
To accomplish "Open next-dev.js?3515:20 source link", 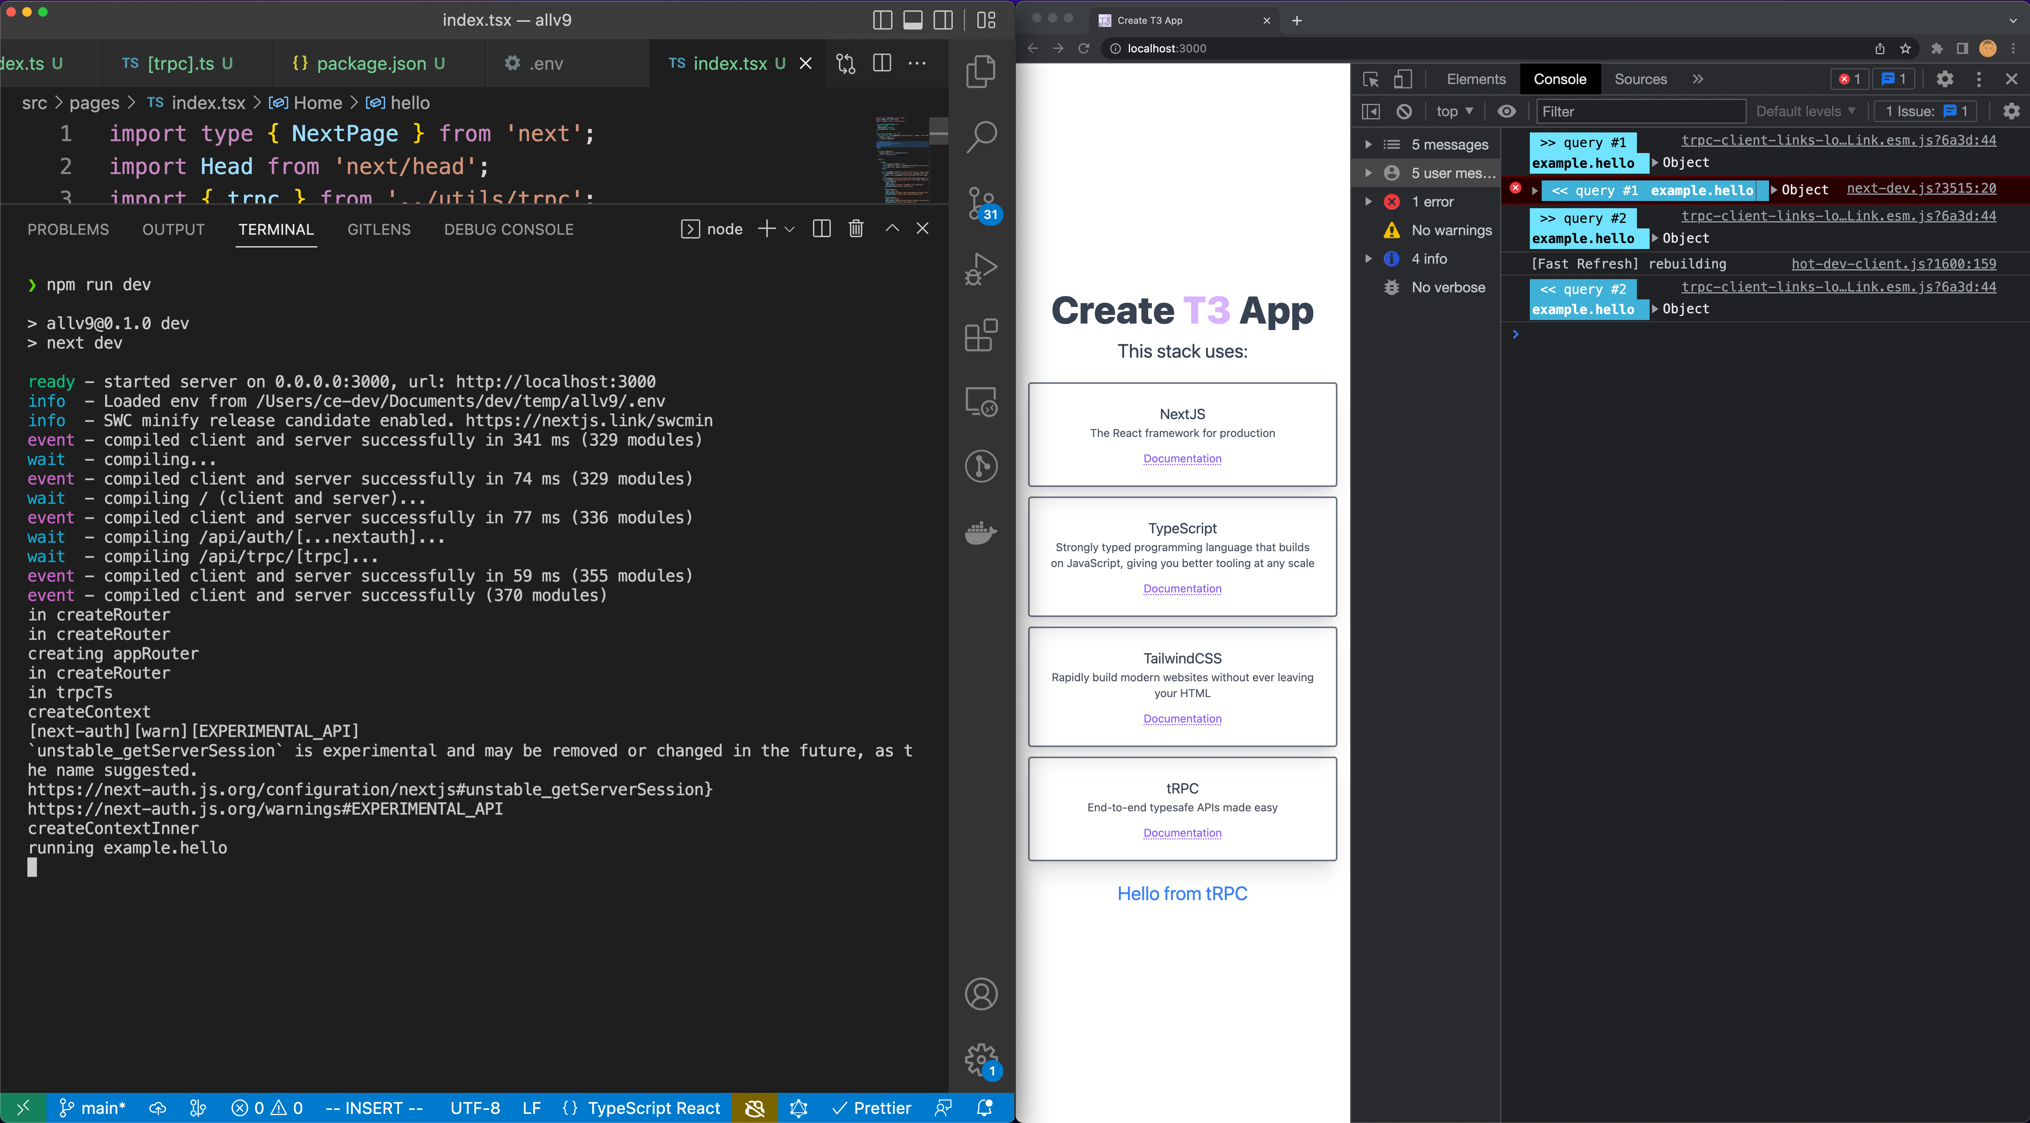I will [x=1921, y=188].
